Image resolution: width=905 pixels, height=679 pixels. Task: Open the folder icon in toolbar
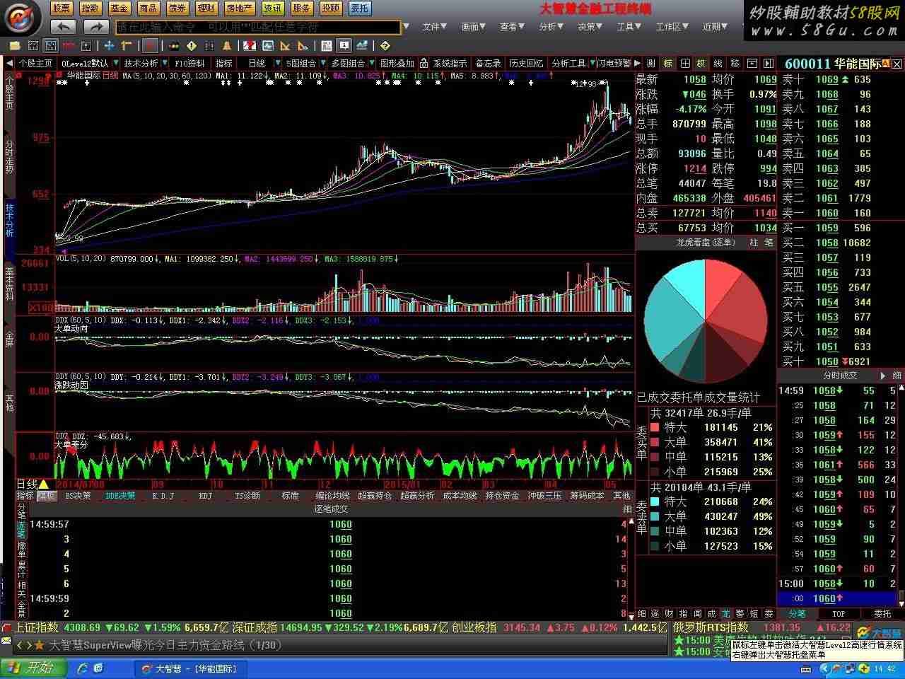click(15, 46)
